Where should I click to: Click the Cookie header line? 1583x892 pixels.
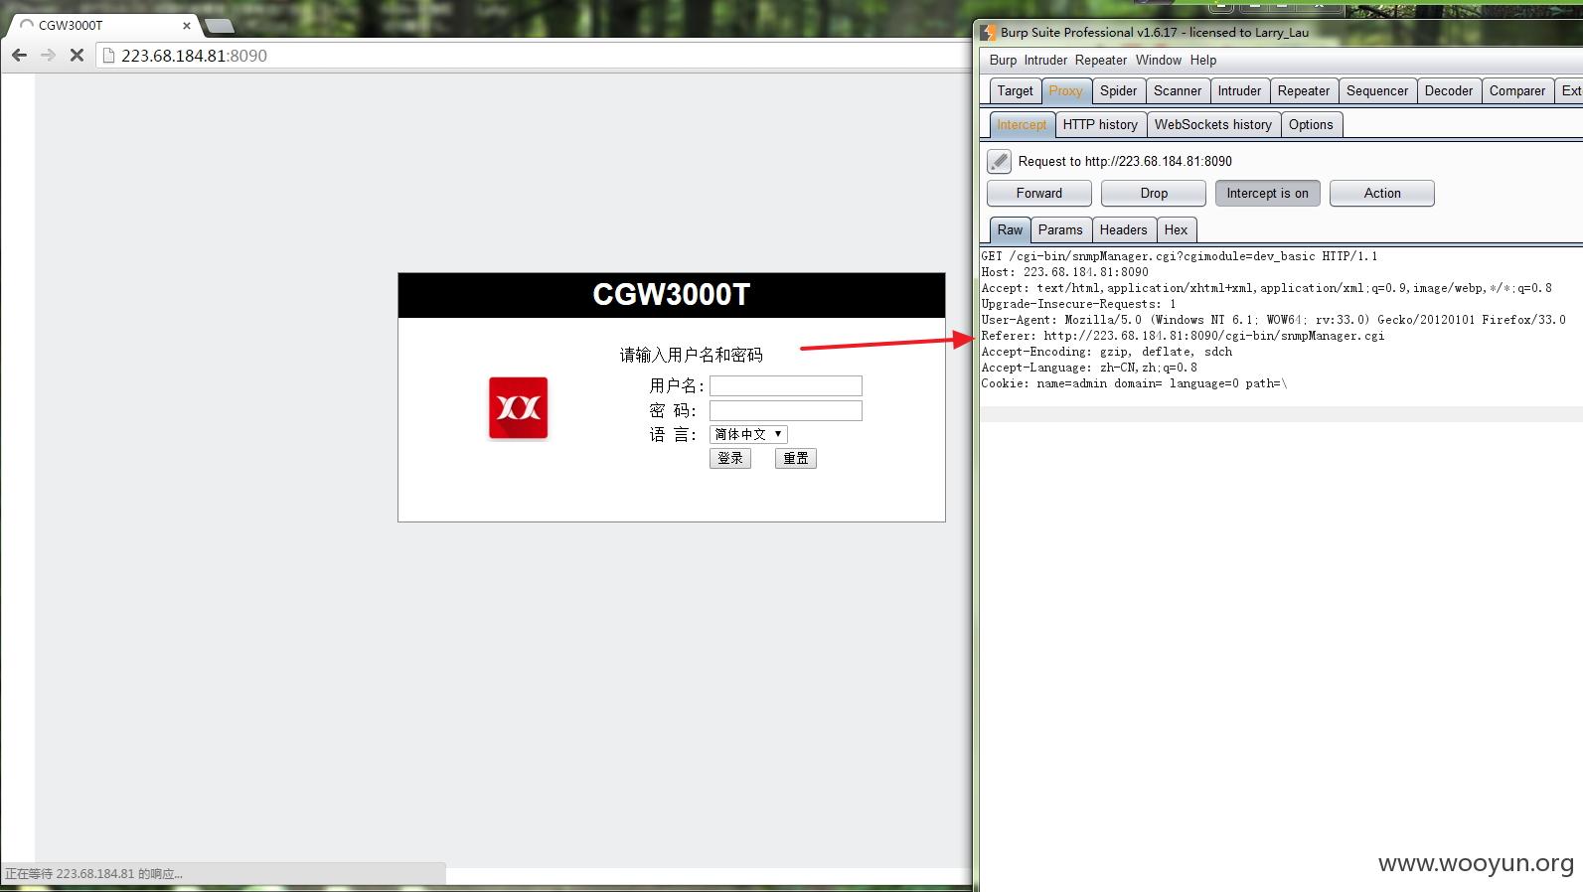[x=1134, y=383]
